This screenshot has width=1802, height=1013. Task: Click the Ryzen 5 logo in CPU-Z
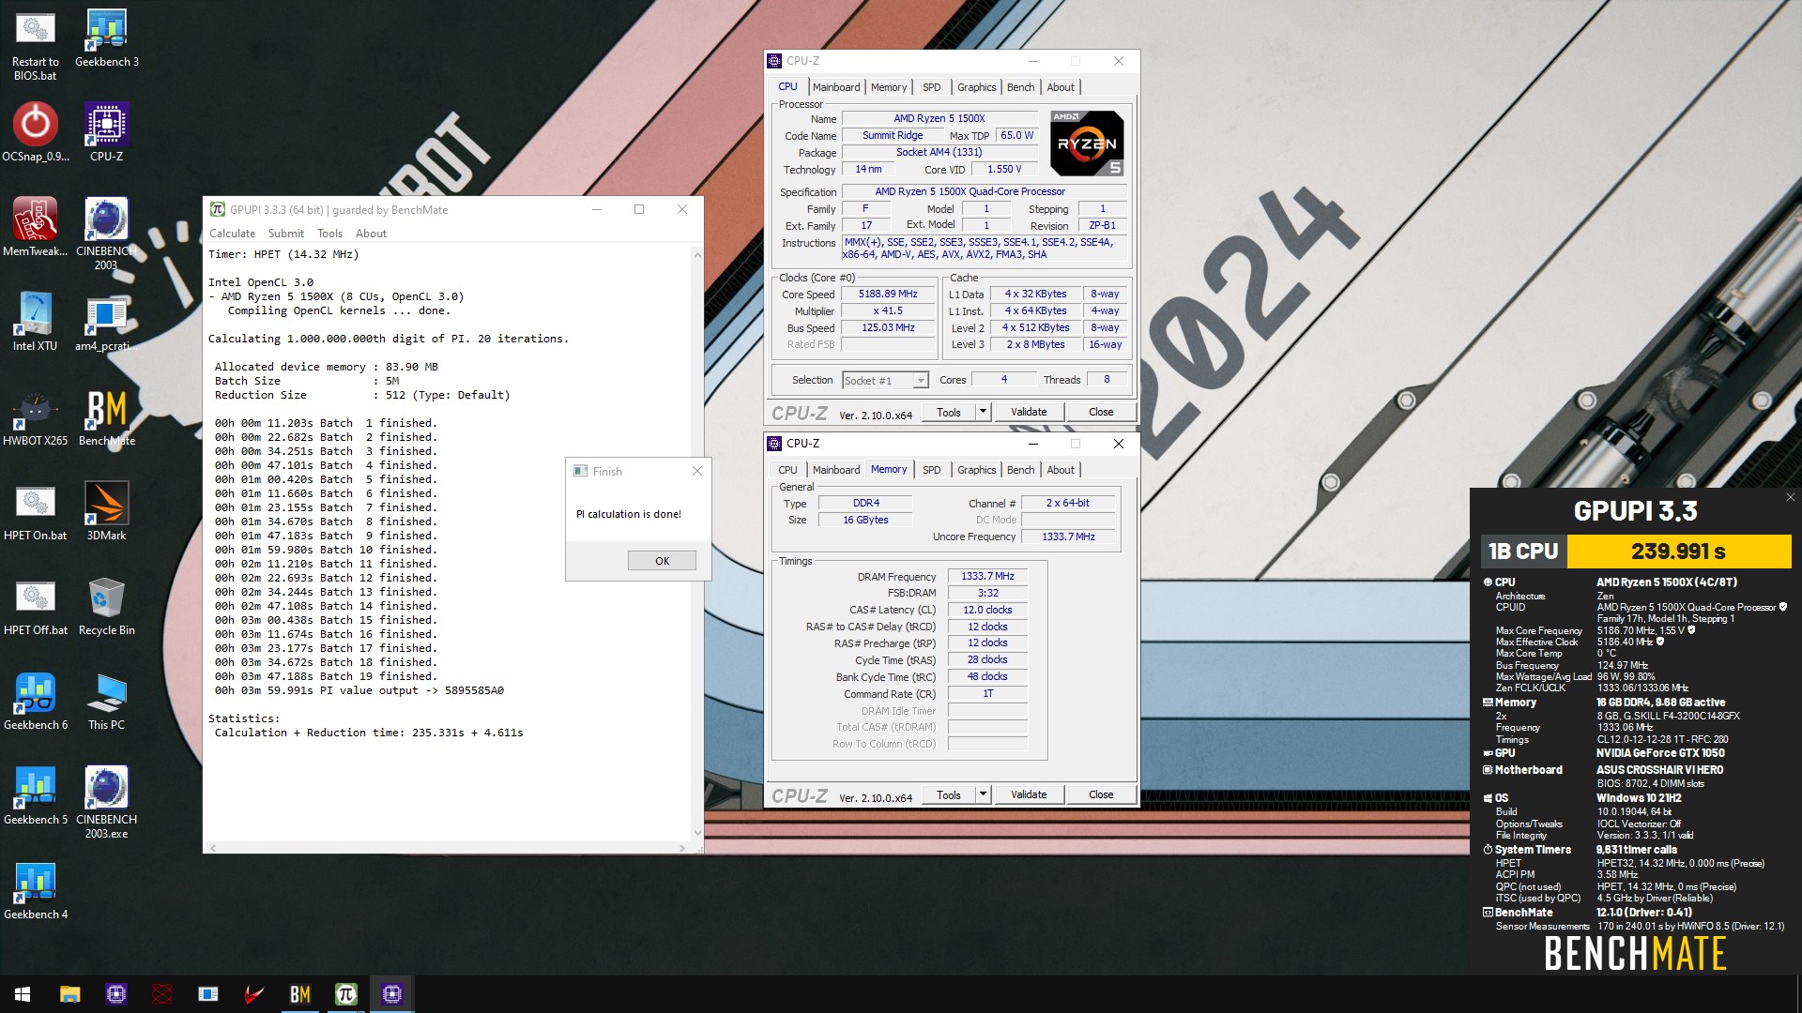1087,144
